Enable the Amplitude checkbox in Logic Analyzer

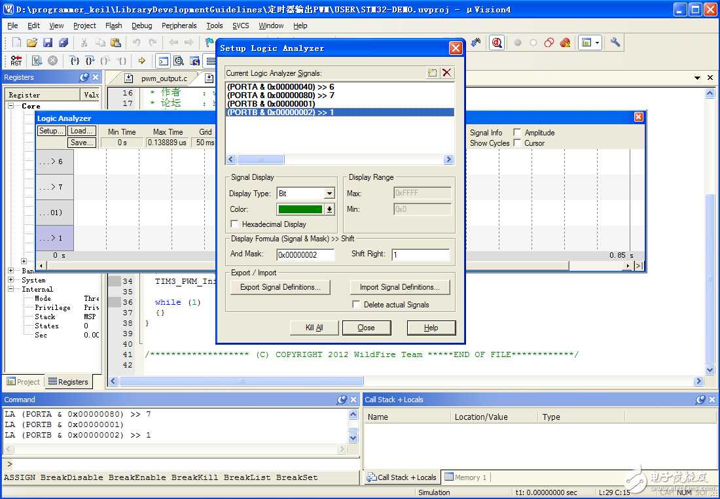click(517, 132)
